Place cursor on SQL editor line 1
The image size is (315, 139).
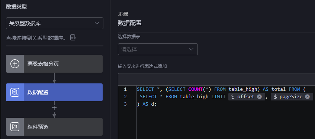click(221, 89)
